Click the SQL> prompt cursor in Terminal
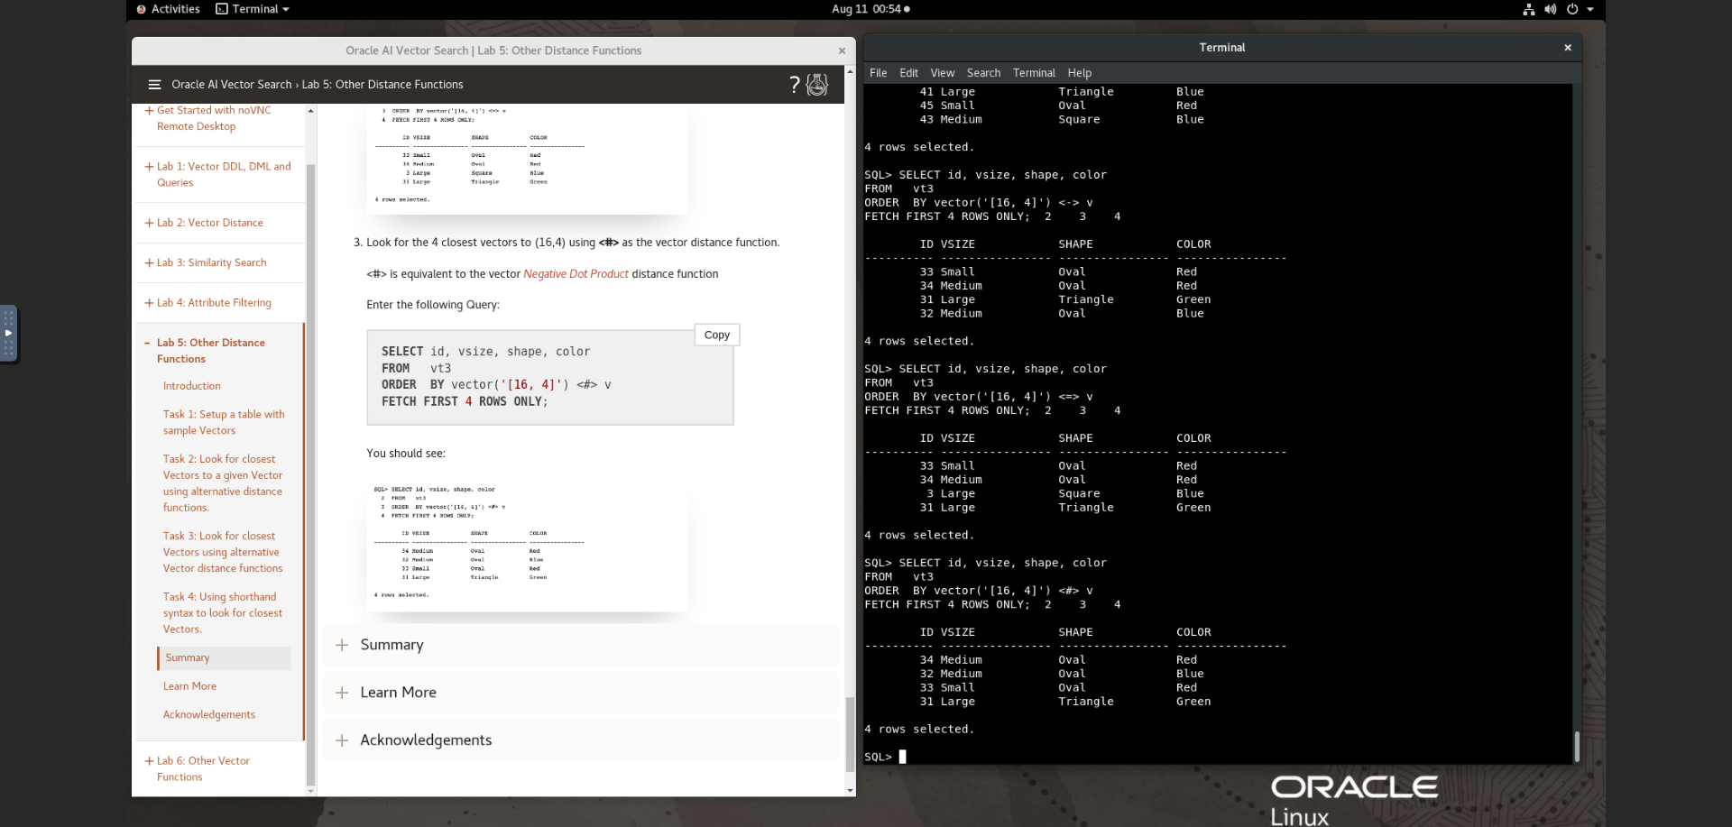The height and width of the screenshot is (827, 1732). coord(902,758)
